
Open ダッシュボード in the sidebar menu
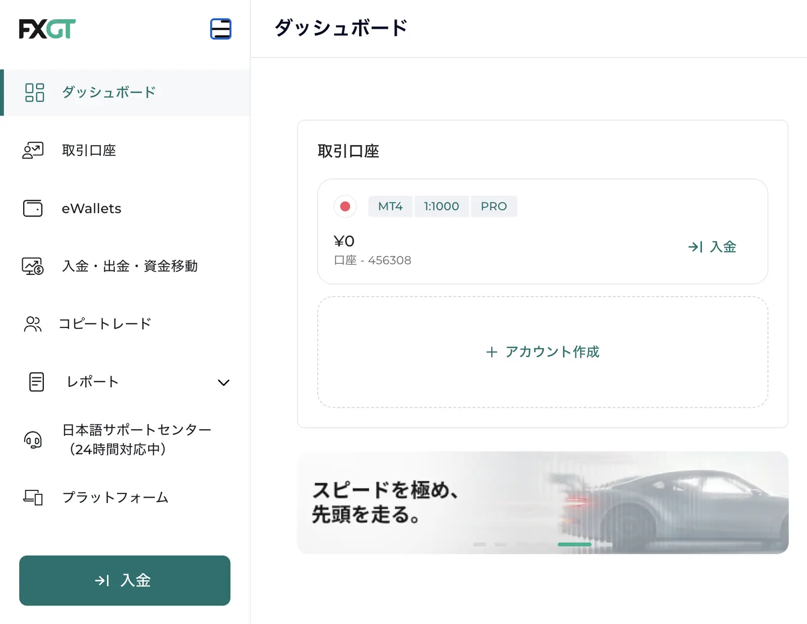pyautogui.click(x=125, y=92)
